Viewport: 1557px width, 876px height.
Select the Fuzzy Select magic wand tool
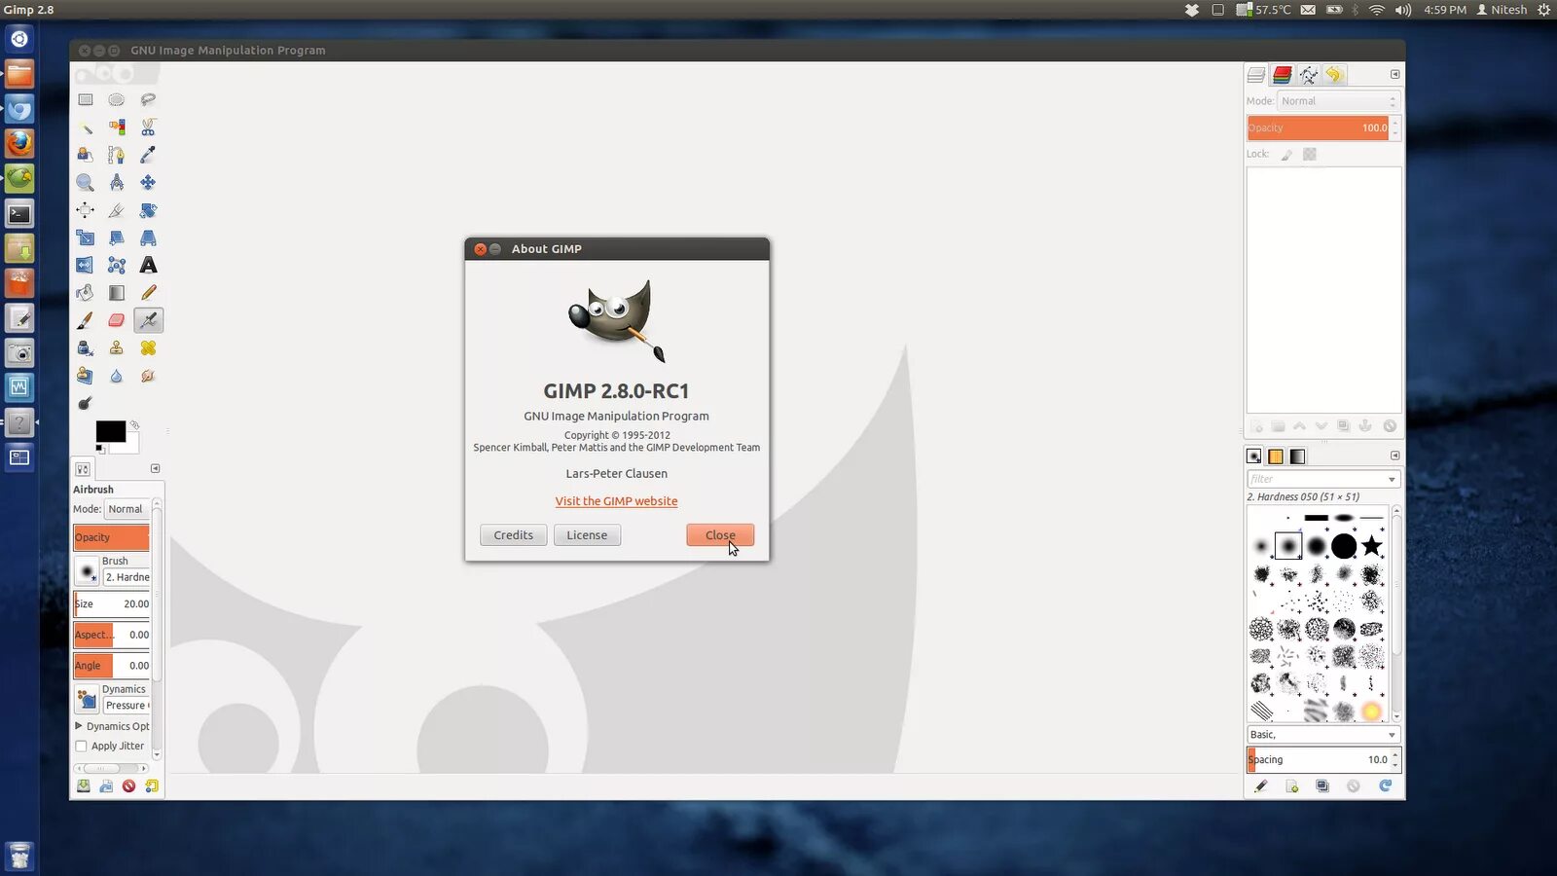[x=86, y=128]
